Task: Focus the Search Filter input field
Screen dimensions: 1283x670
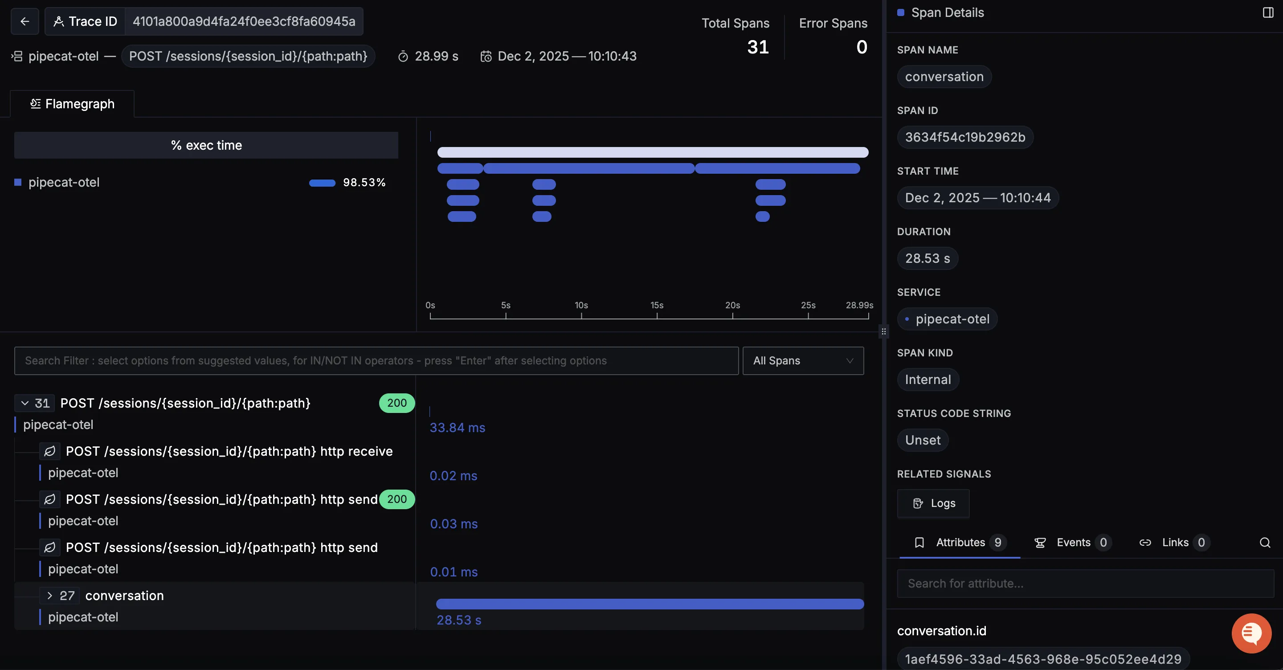Action: pyautogui.click(x=376, y=361)
